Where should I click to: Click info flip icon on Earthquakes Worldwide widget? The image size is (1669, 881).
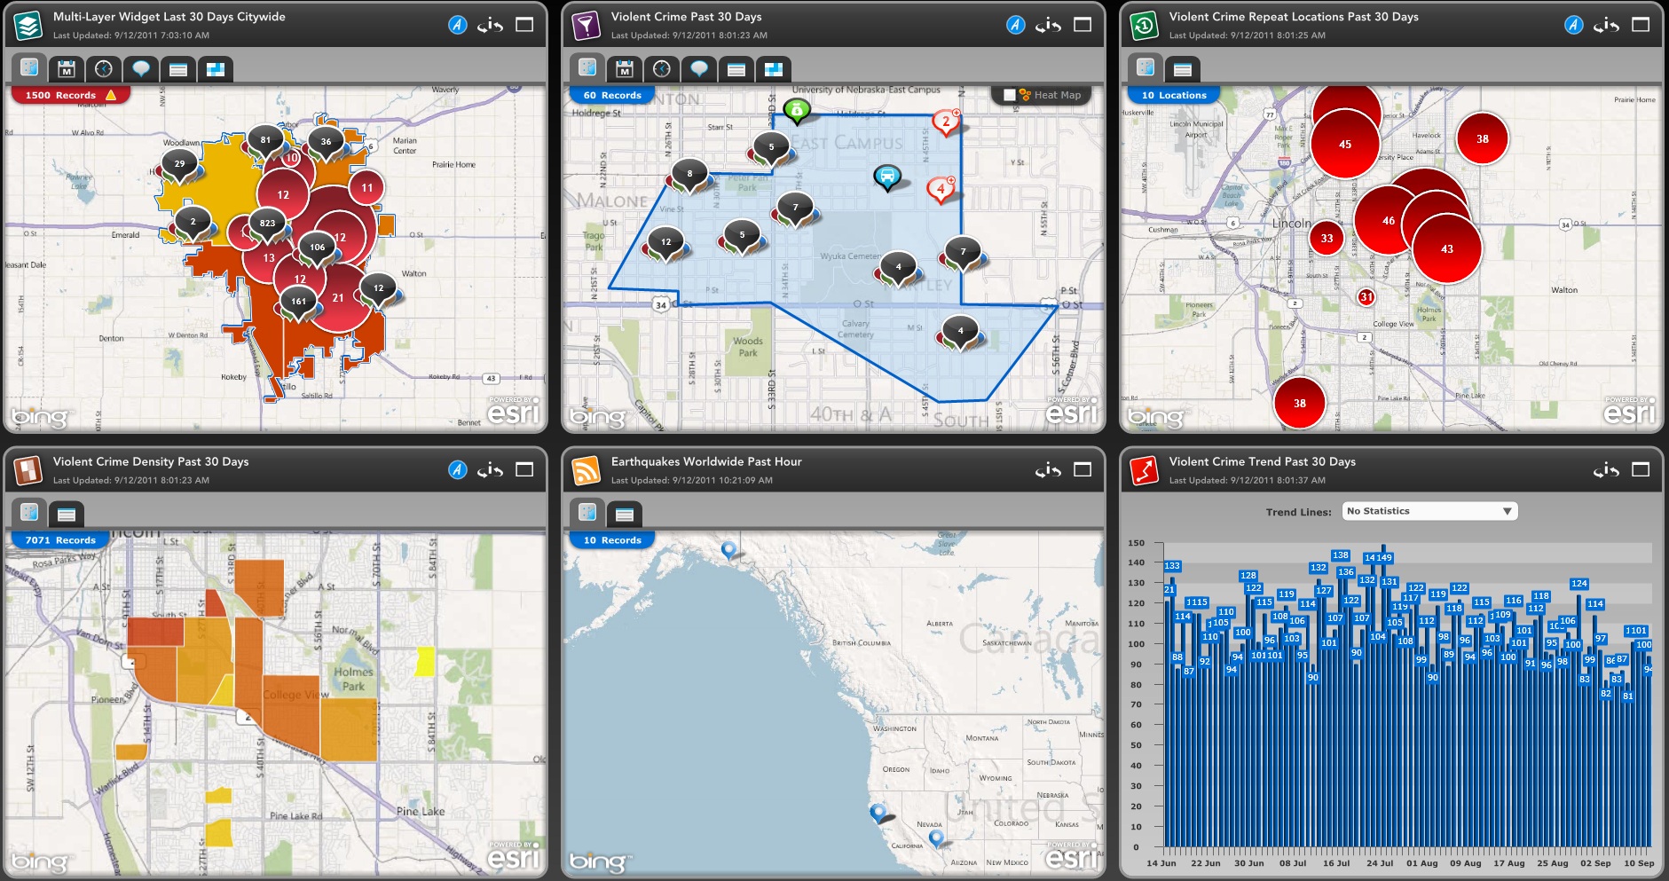tap(1048, 470)
